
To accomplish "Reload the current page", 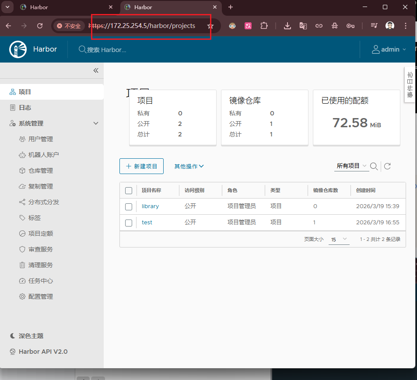I will coord(40,26).
